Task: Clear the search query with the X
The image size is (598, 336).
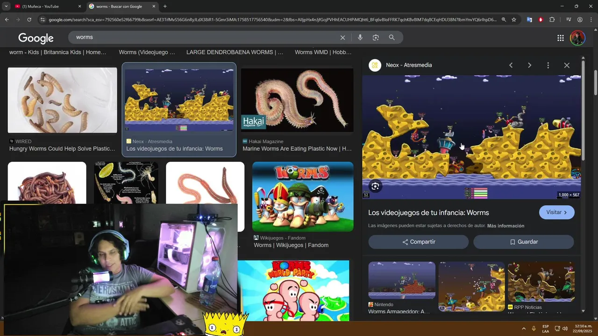Action: point(342,37)
